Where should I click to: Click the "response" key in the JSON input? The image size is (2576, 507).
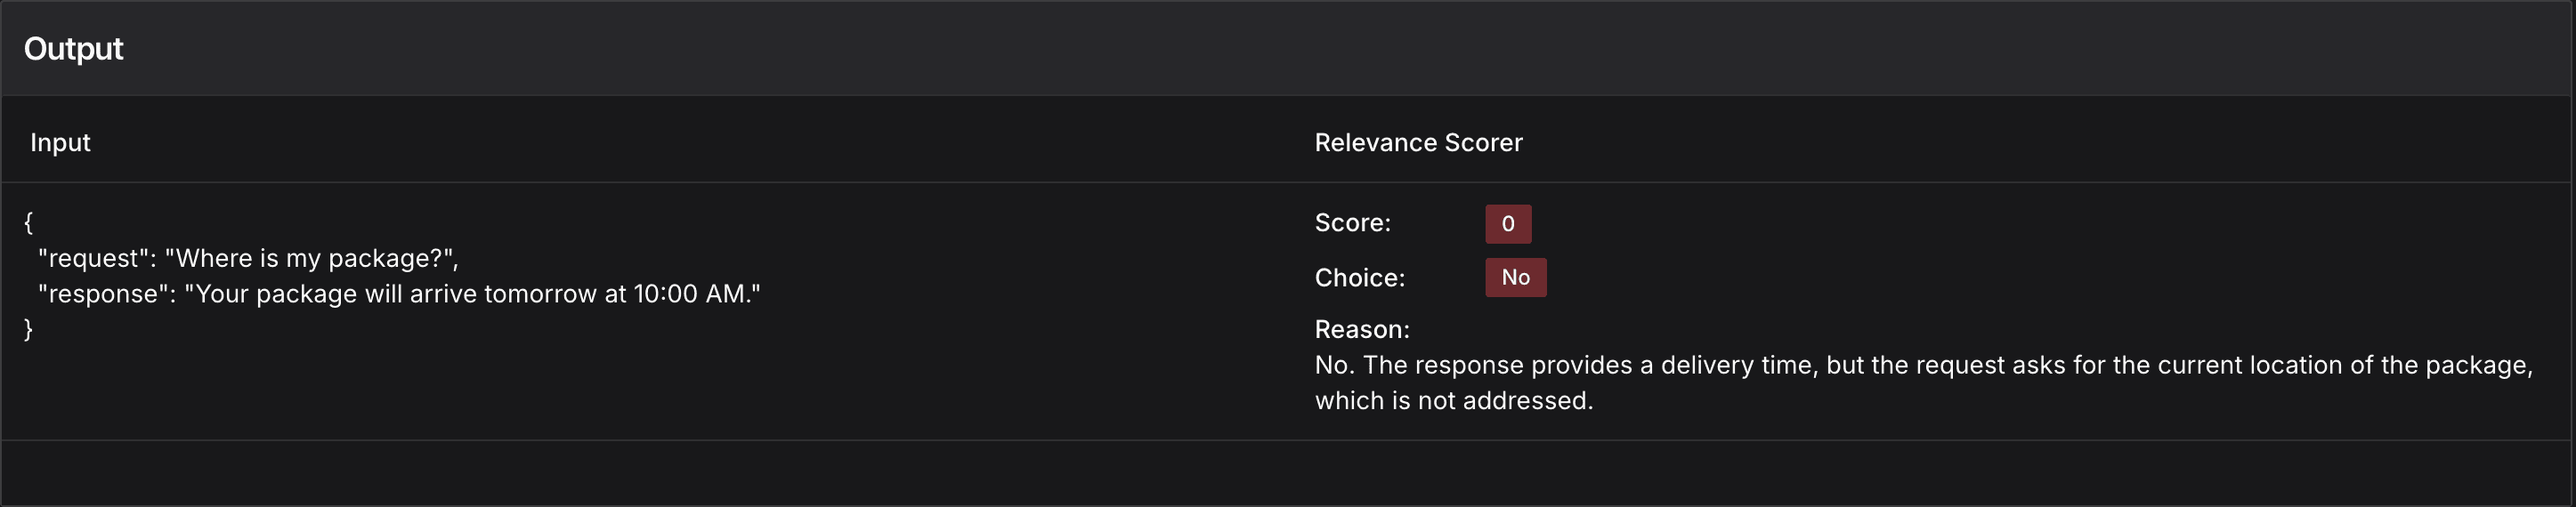(x=103, y=294)
